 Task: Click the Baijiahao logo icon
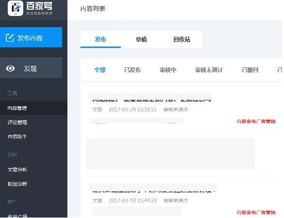tap(16, 8)
